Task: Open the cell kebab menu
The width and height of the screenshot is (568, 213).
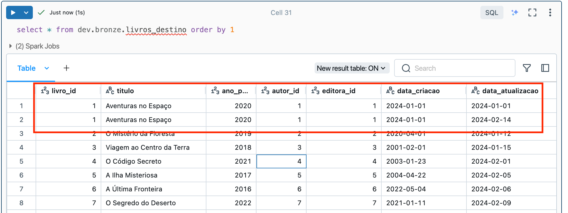Action: 550,12
